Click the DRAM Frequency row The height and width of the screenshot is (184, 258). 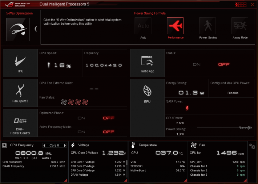pyautogui.click(x=34, y=166)
